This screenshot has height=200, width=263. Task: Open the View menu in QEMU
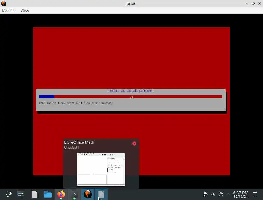[25, 11]
